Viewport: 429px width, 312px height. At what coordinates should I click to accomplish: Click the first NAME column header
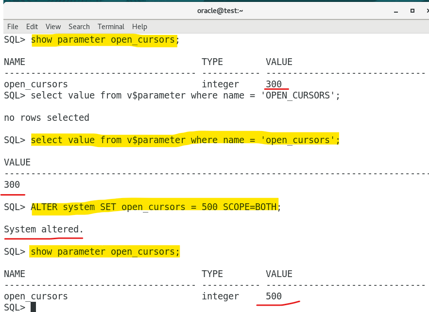pos(15,62)
